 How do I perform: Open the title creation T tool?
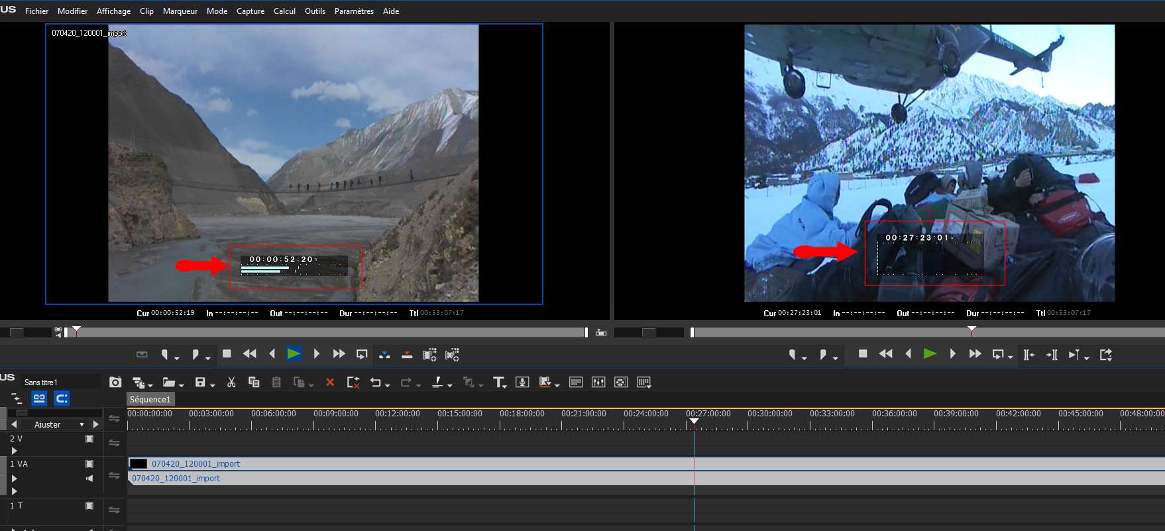pos(498,383)
